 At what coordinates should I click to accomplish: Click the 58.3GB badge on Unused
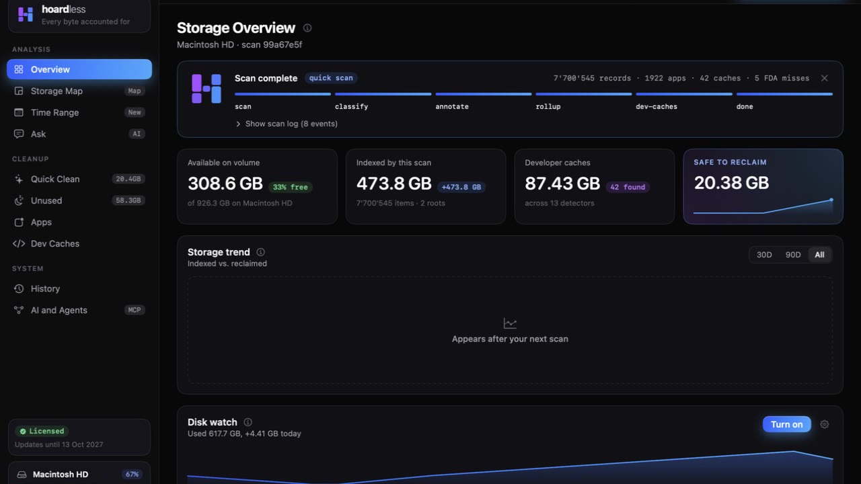pos(128,200)
